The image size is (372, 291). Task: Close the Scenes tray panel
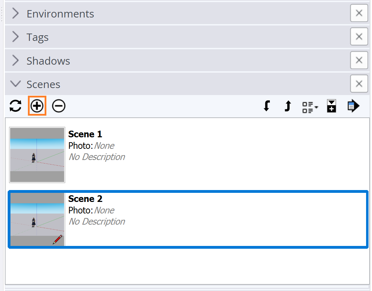coord(359,83)
